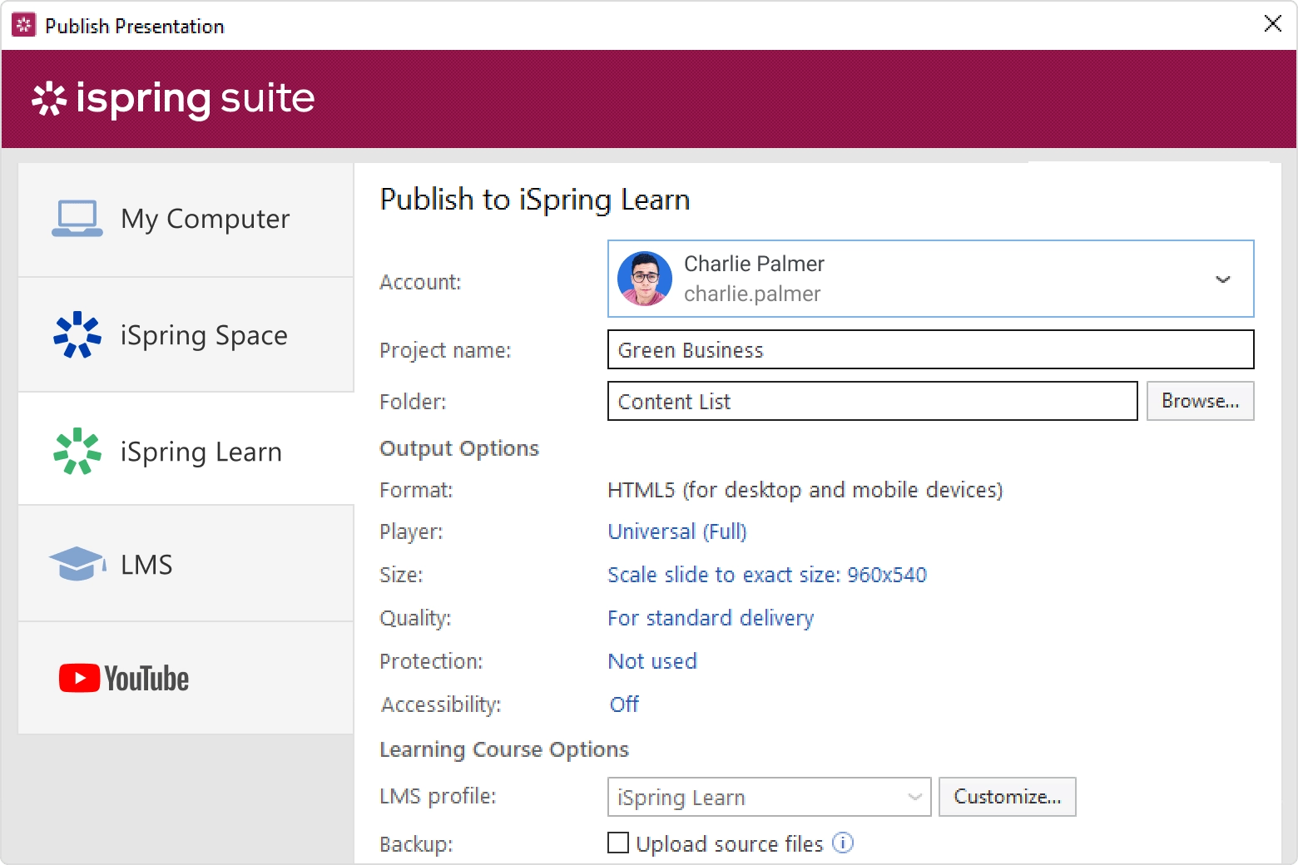
Task: Click the Customize... button
Action: 1007,797
